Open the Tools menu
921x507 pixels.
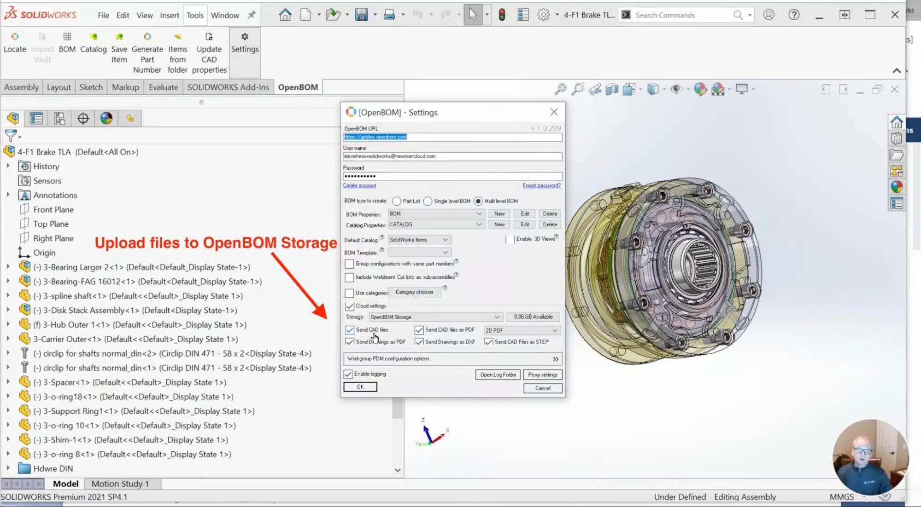[x=195, y=15]
